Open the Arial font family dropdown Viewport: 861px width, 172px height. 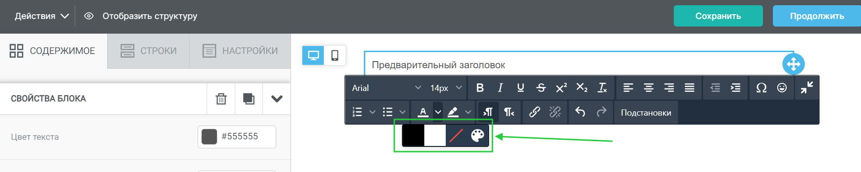386,88
